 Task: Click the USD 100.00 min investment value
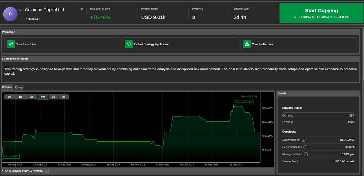point(347,140)
